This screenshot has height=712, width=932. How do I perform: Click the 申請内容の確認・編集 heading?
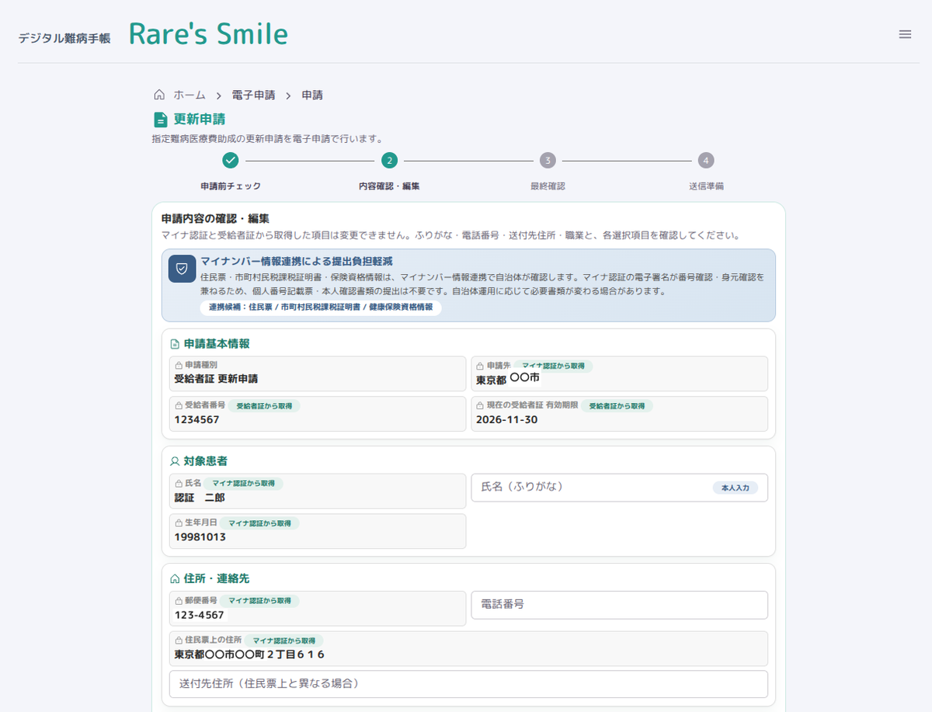215,219
